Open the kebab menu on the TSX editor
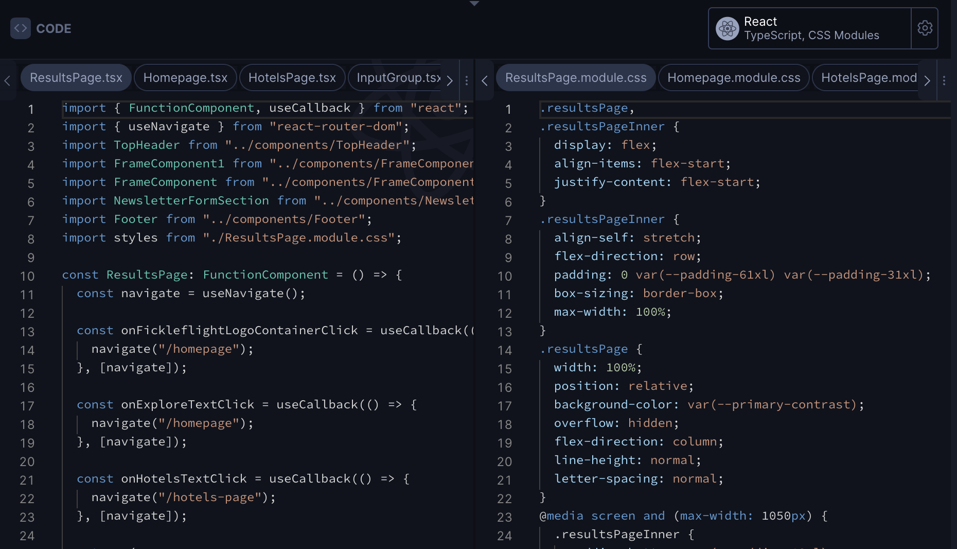Viewport: 957px width, 549px height. [466, 80]
